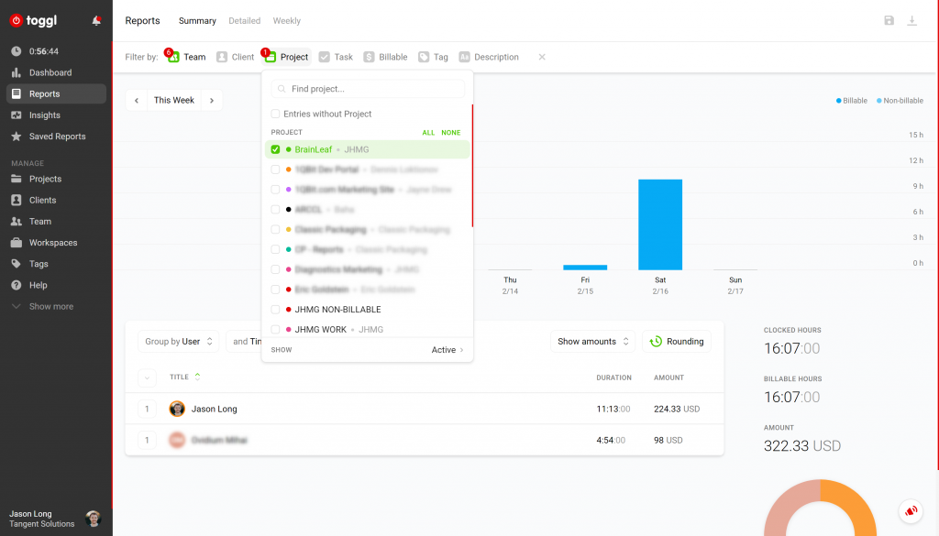939x536 pixels.
Task: Open the notifications bell
Action: coord(95,21)
